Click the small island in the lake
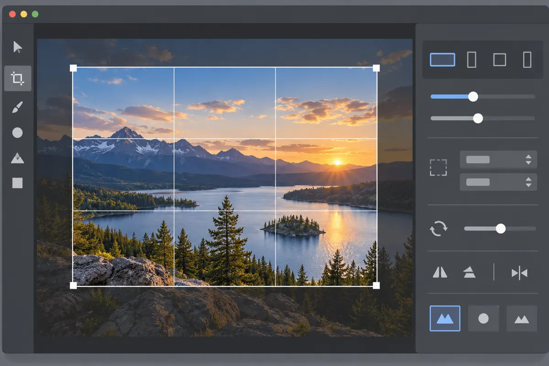 tap(293, 226)
